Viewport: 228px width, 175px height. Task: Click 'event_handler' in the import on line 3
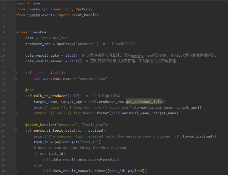click(x=85, y=15)
